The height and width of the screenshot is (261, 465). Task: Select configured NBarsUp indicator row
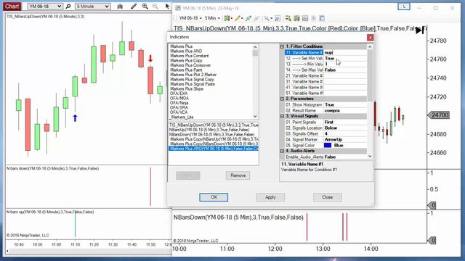pyautogui.click(x=214, y=130)
